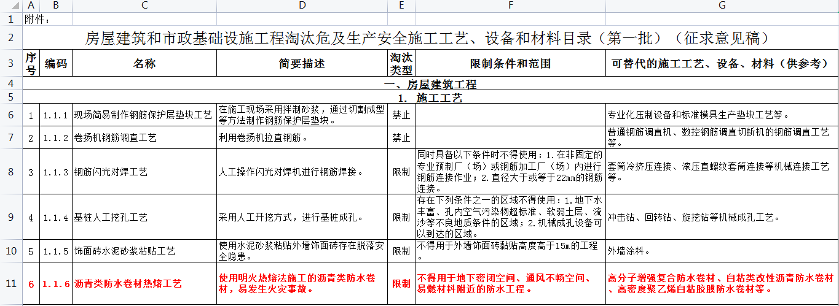Select column G header
The image size is (839, 306).
pos(722,6)
